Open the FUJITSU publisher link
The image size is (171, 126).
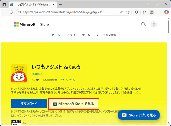37,74
